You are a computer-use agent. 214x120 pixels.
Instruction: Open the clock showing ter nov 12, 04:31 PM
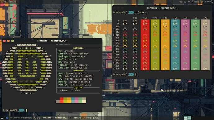tap(202, 2)
